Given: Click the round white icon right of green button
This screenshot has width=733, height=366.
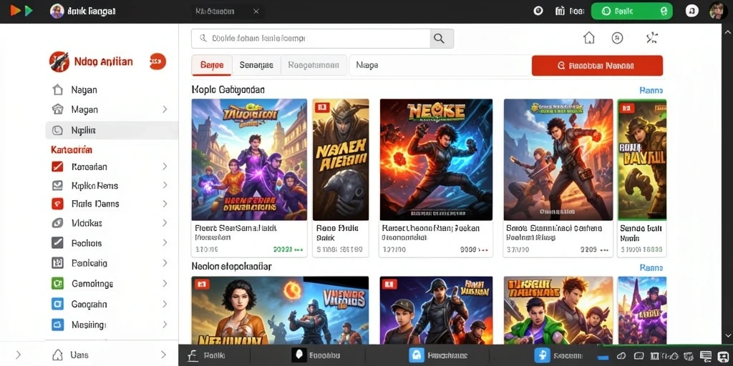Looking at the screenshot, I should pyautogui.click(x=692, y=11).
